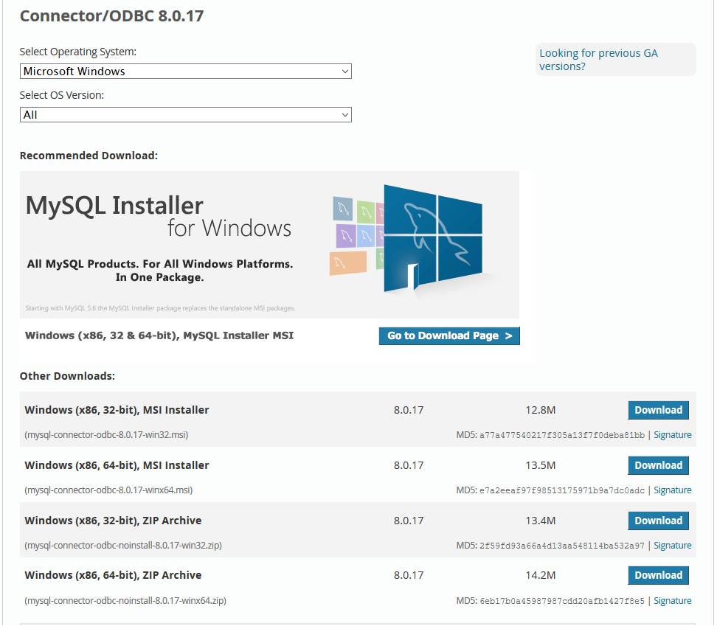Download the 64-bit MSI Installer
Viewport: 717px width, 626px height.
(658, 465)
